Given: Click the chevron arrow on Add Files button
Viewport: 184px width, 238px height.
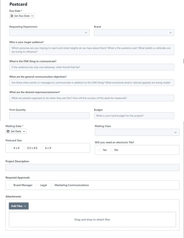Looking at the screenshot, I should tap(25, 206).
